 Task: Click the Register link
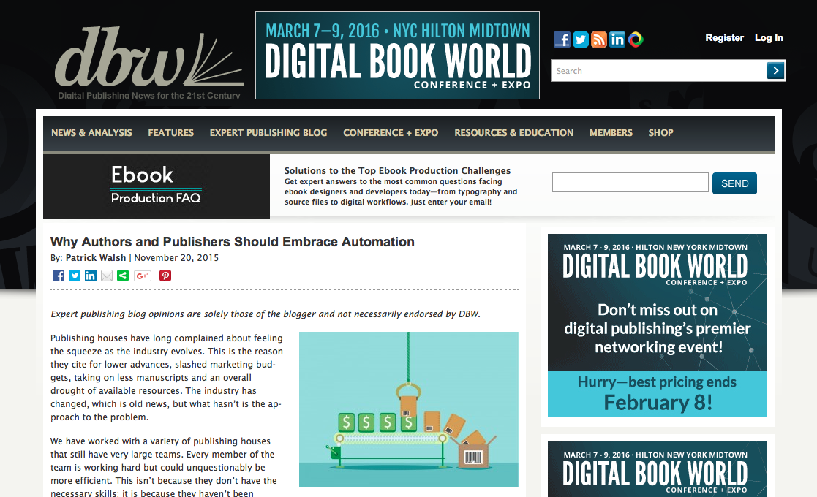[x=724, y=37]
